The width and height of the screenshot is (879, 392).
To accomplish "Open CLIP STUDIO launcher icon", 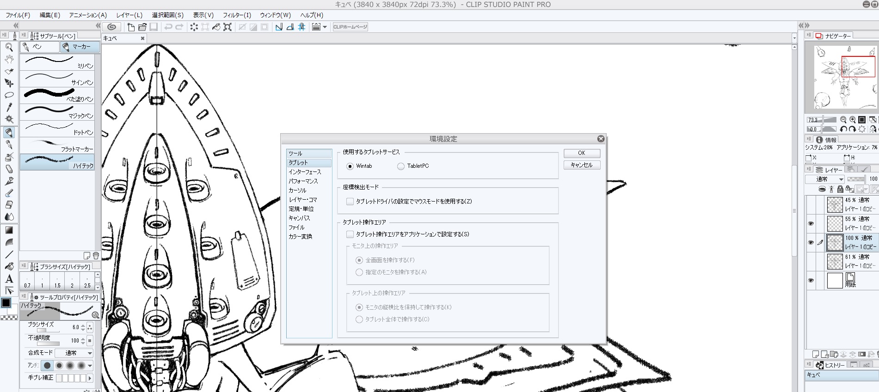I will click(x=111, y=27).
